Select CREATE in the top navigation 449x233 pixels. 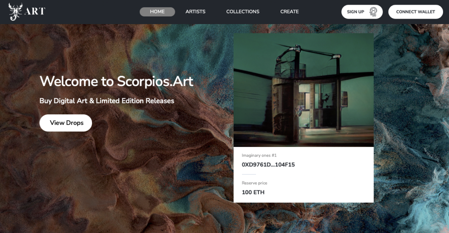point(289,12)
